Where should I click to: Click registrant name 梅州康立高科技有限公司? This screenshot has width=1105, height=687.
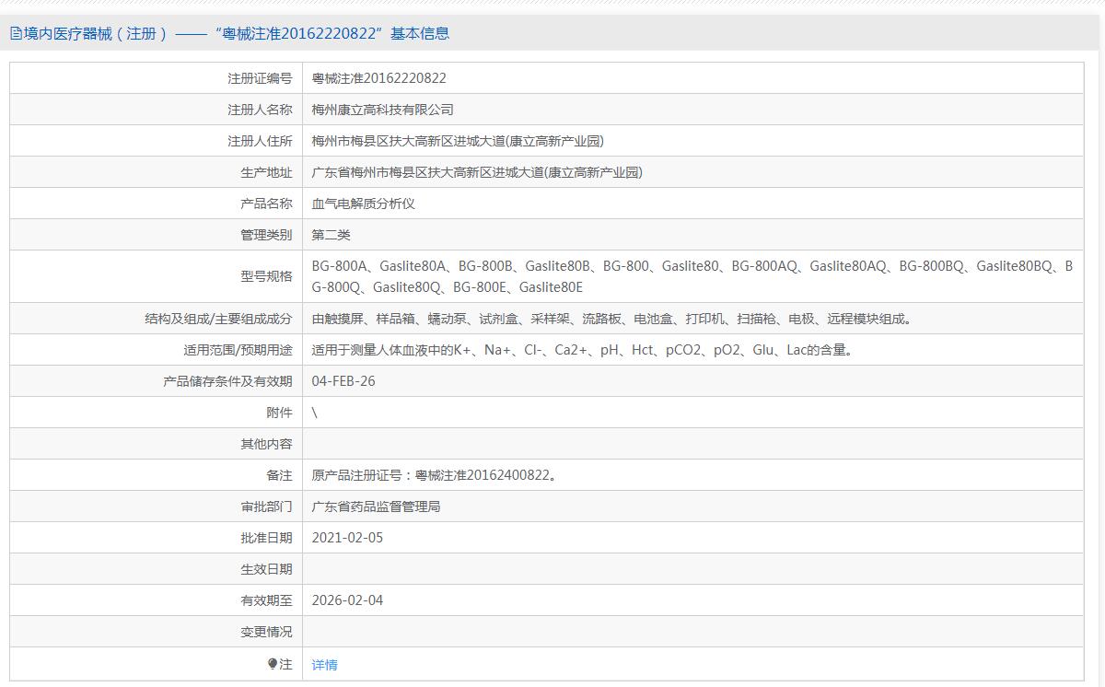tap(382, 110)
